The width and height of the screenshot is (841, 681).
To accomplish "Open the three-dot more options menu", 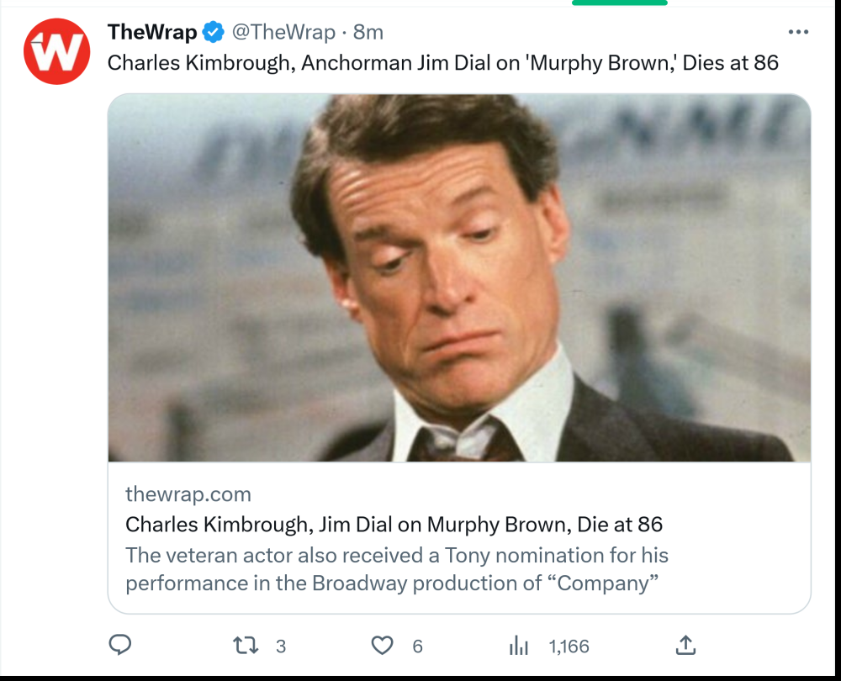I will pos(797,33).
